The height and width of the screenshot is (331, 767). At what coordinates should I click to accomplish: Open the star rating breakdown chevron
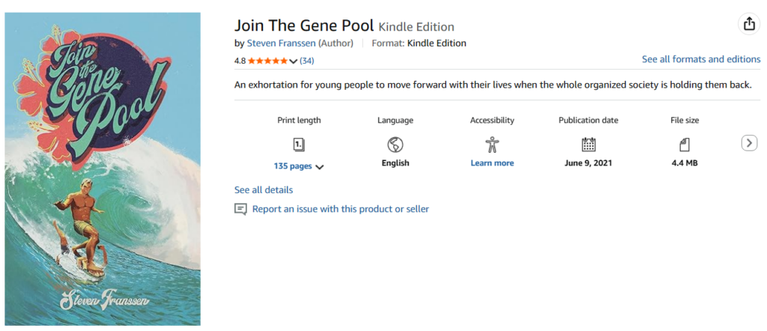coord(293,61)
